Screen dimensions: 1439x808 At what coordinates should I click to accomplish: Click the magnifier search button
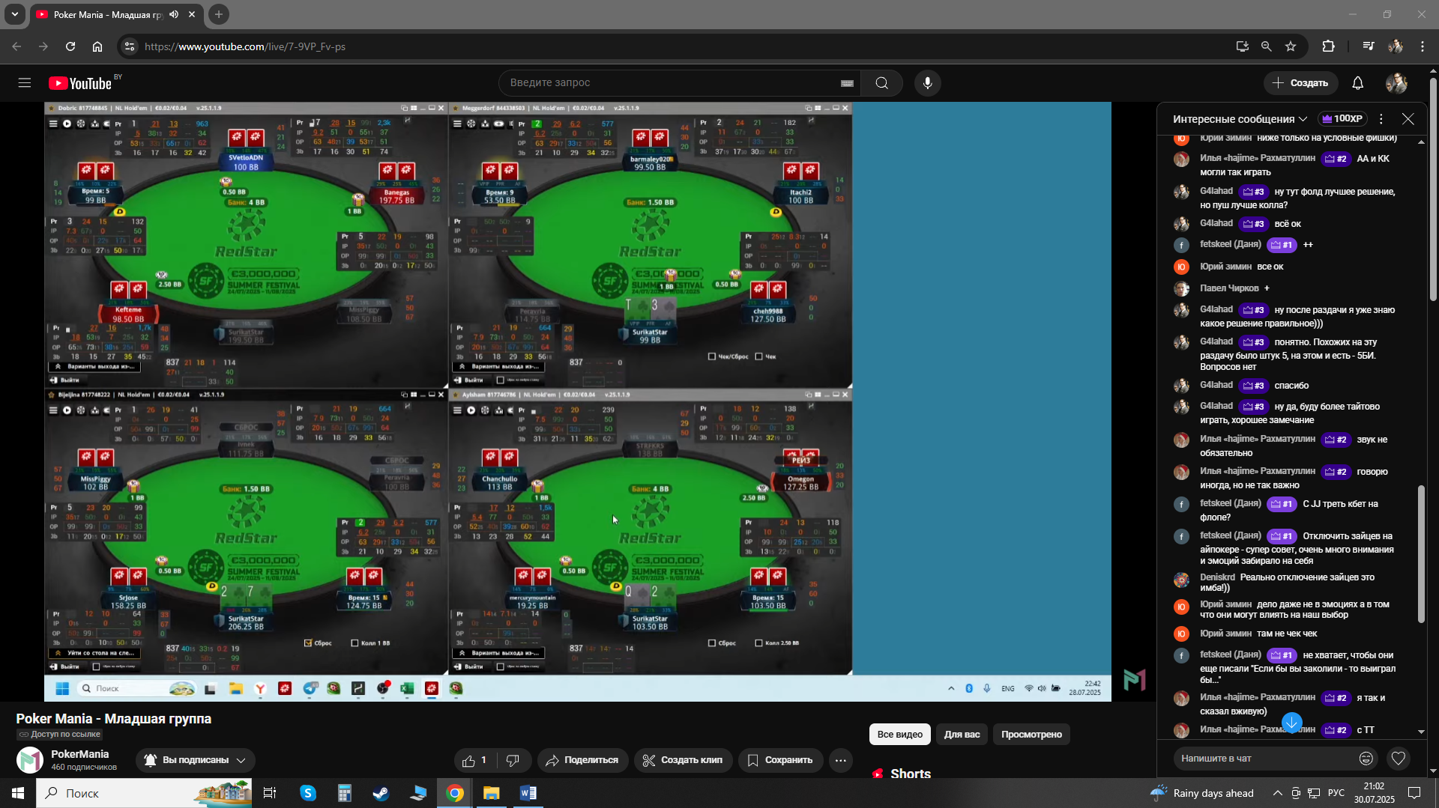[x=881, y=83]
